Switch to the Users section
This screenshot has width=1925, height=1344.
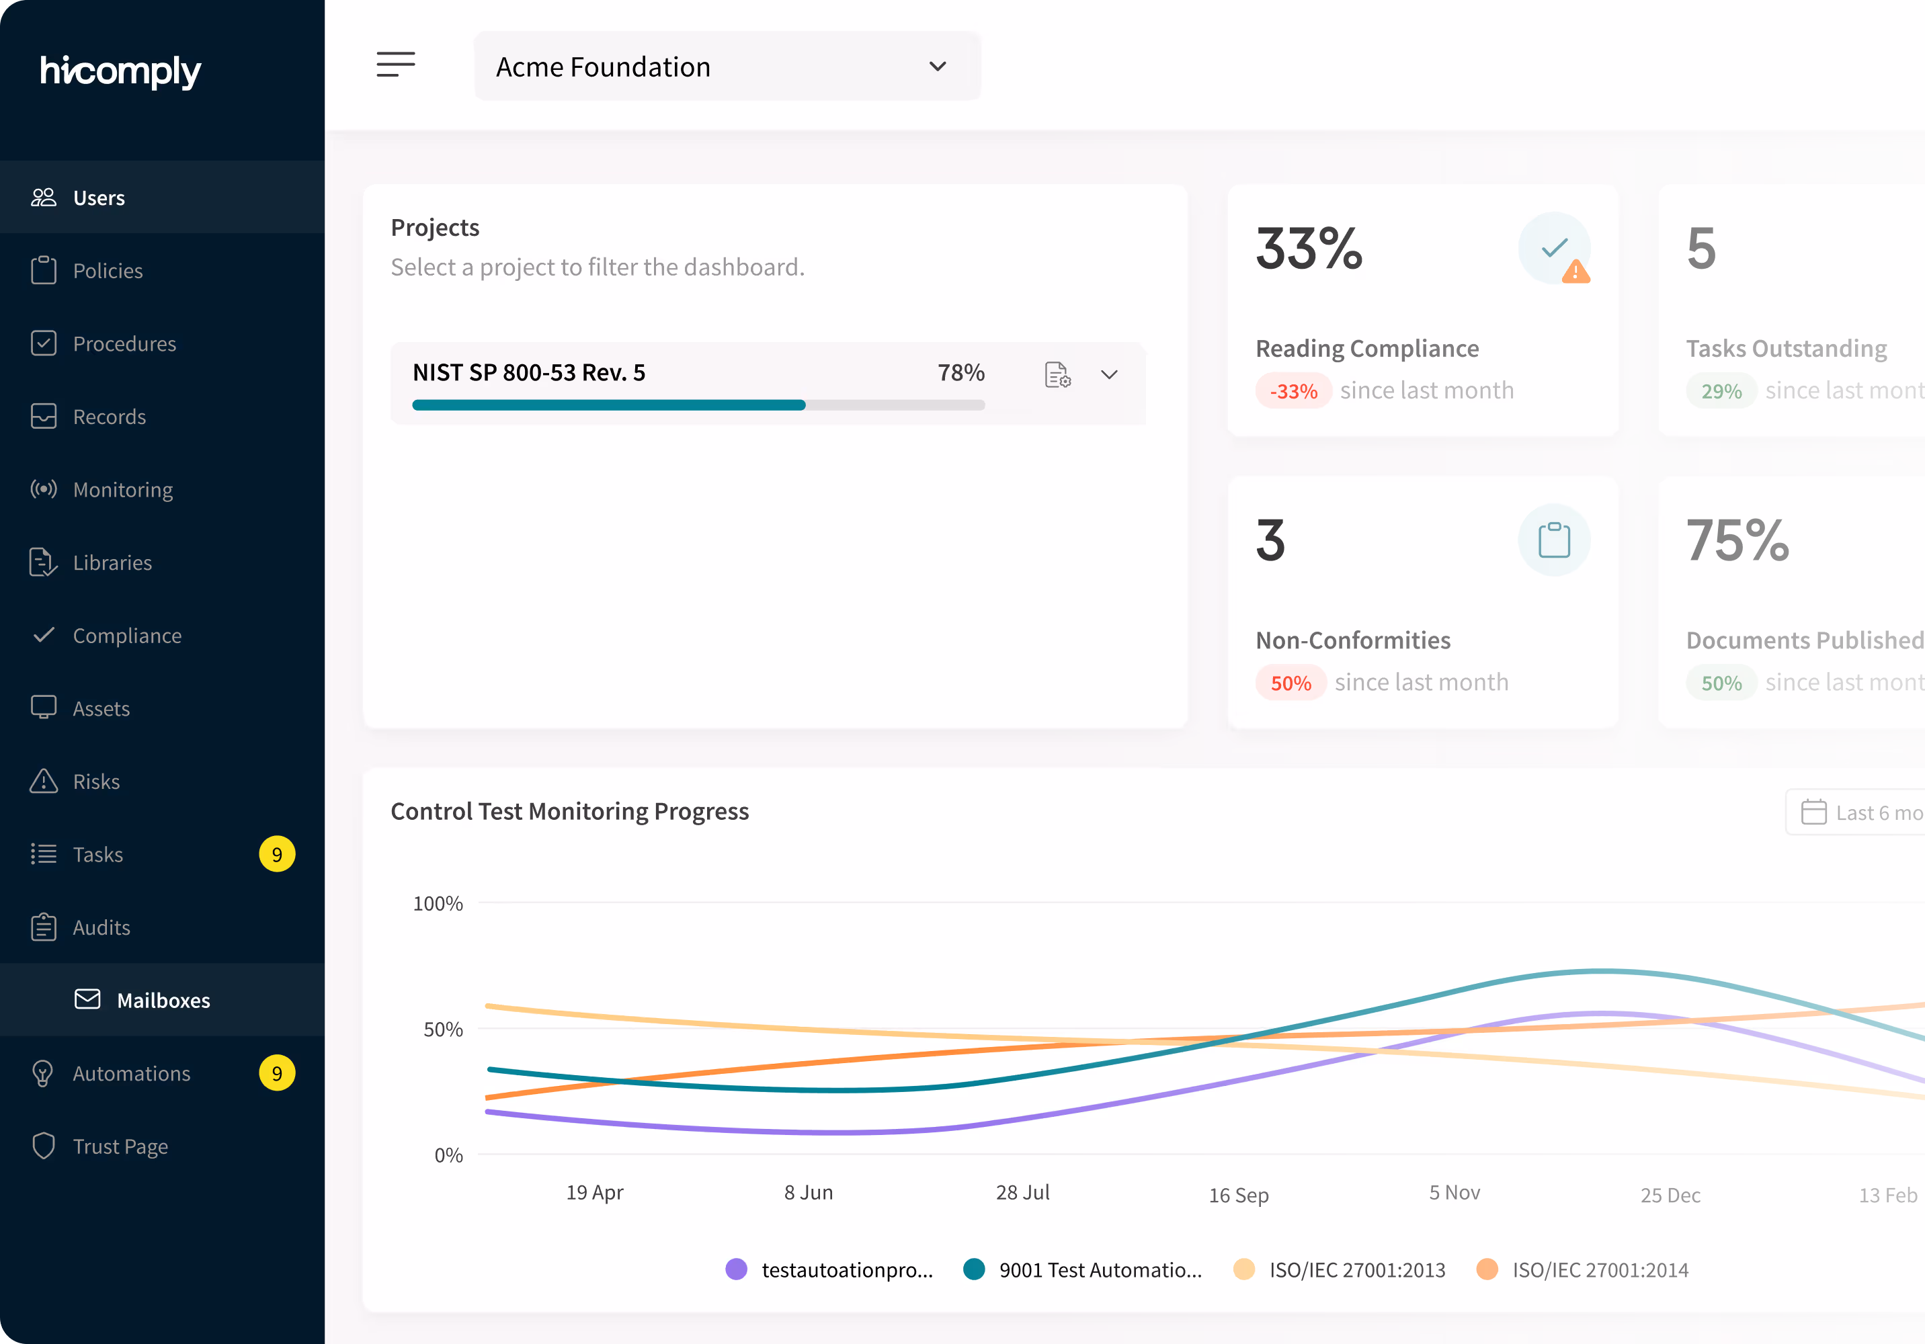98,197
